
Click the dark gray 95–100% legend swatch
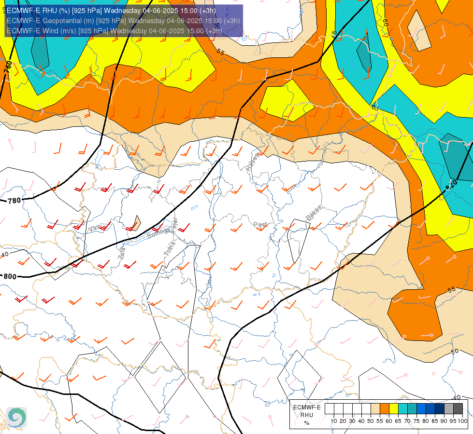point(458,409)
